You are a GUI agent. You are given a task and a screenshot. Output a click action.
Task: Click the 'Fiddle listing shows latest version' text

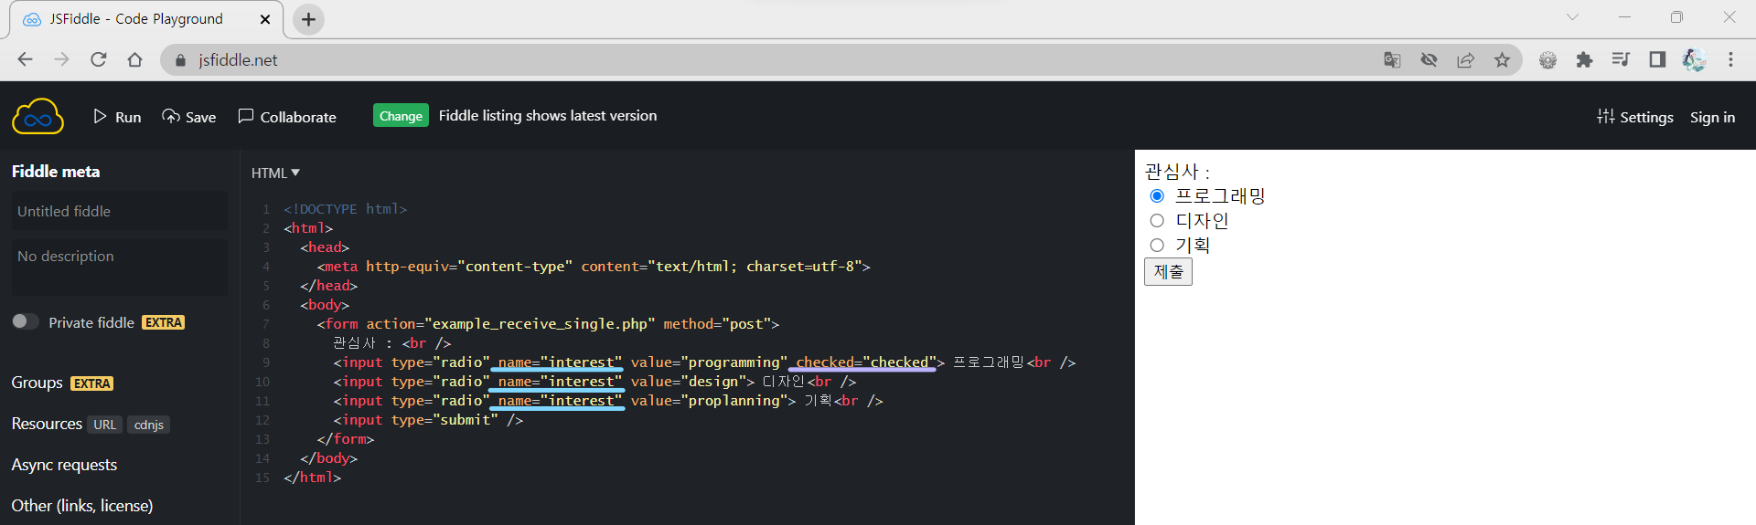point(548,116)
